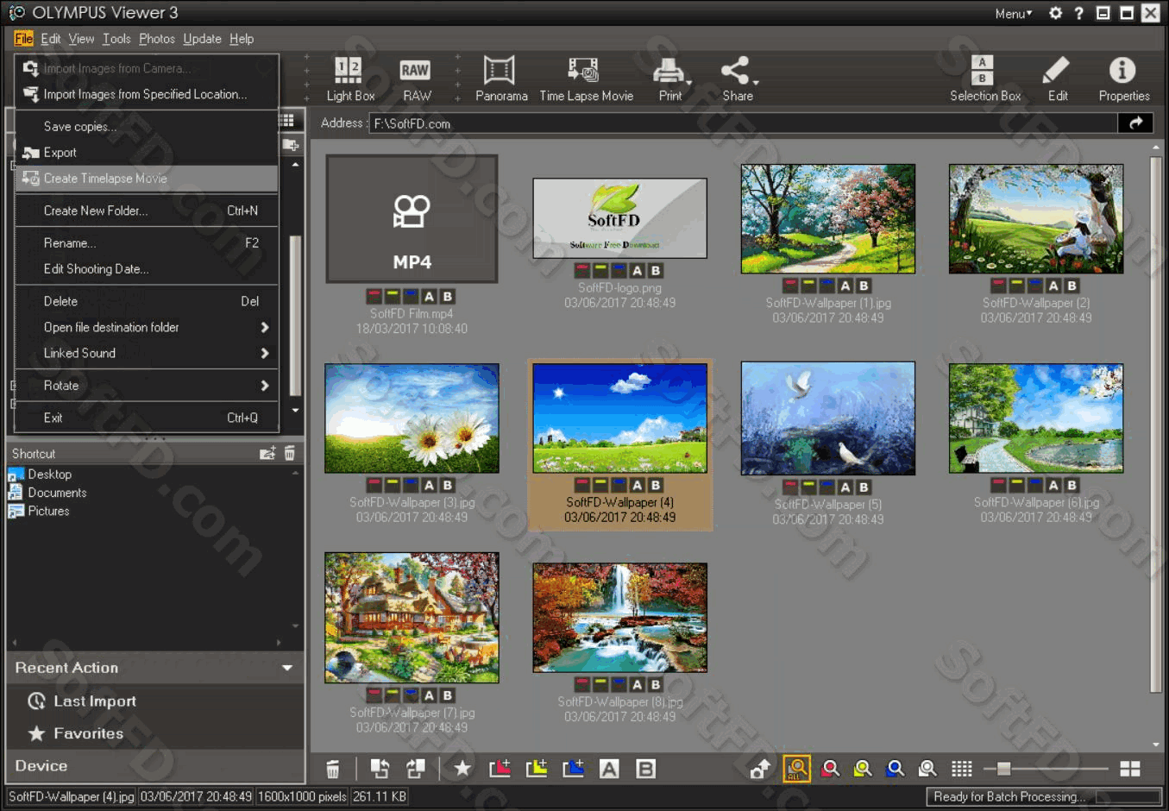
Task: Open the Selection Box tool
Action: pyautogui.click(x=984, y=79)
